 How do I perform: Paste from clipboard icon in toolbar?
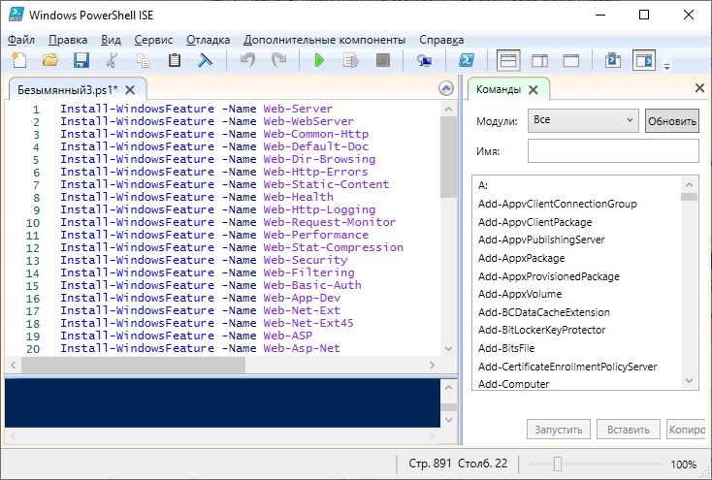pos(175,60)
